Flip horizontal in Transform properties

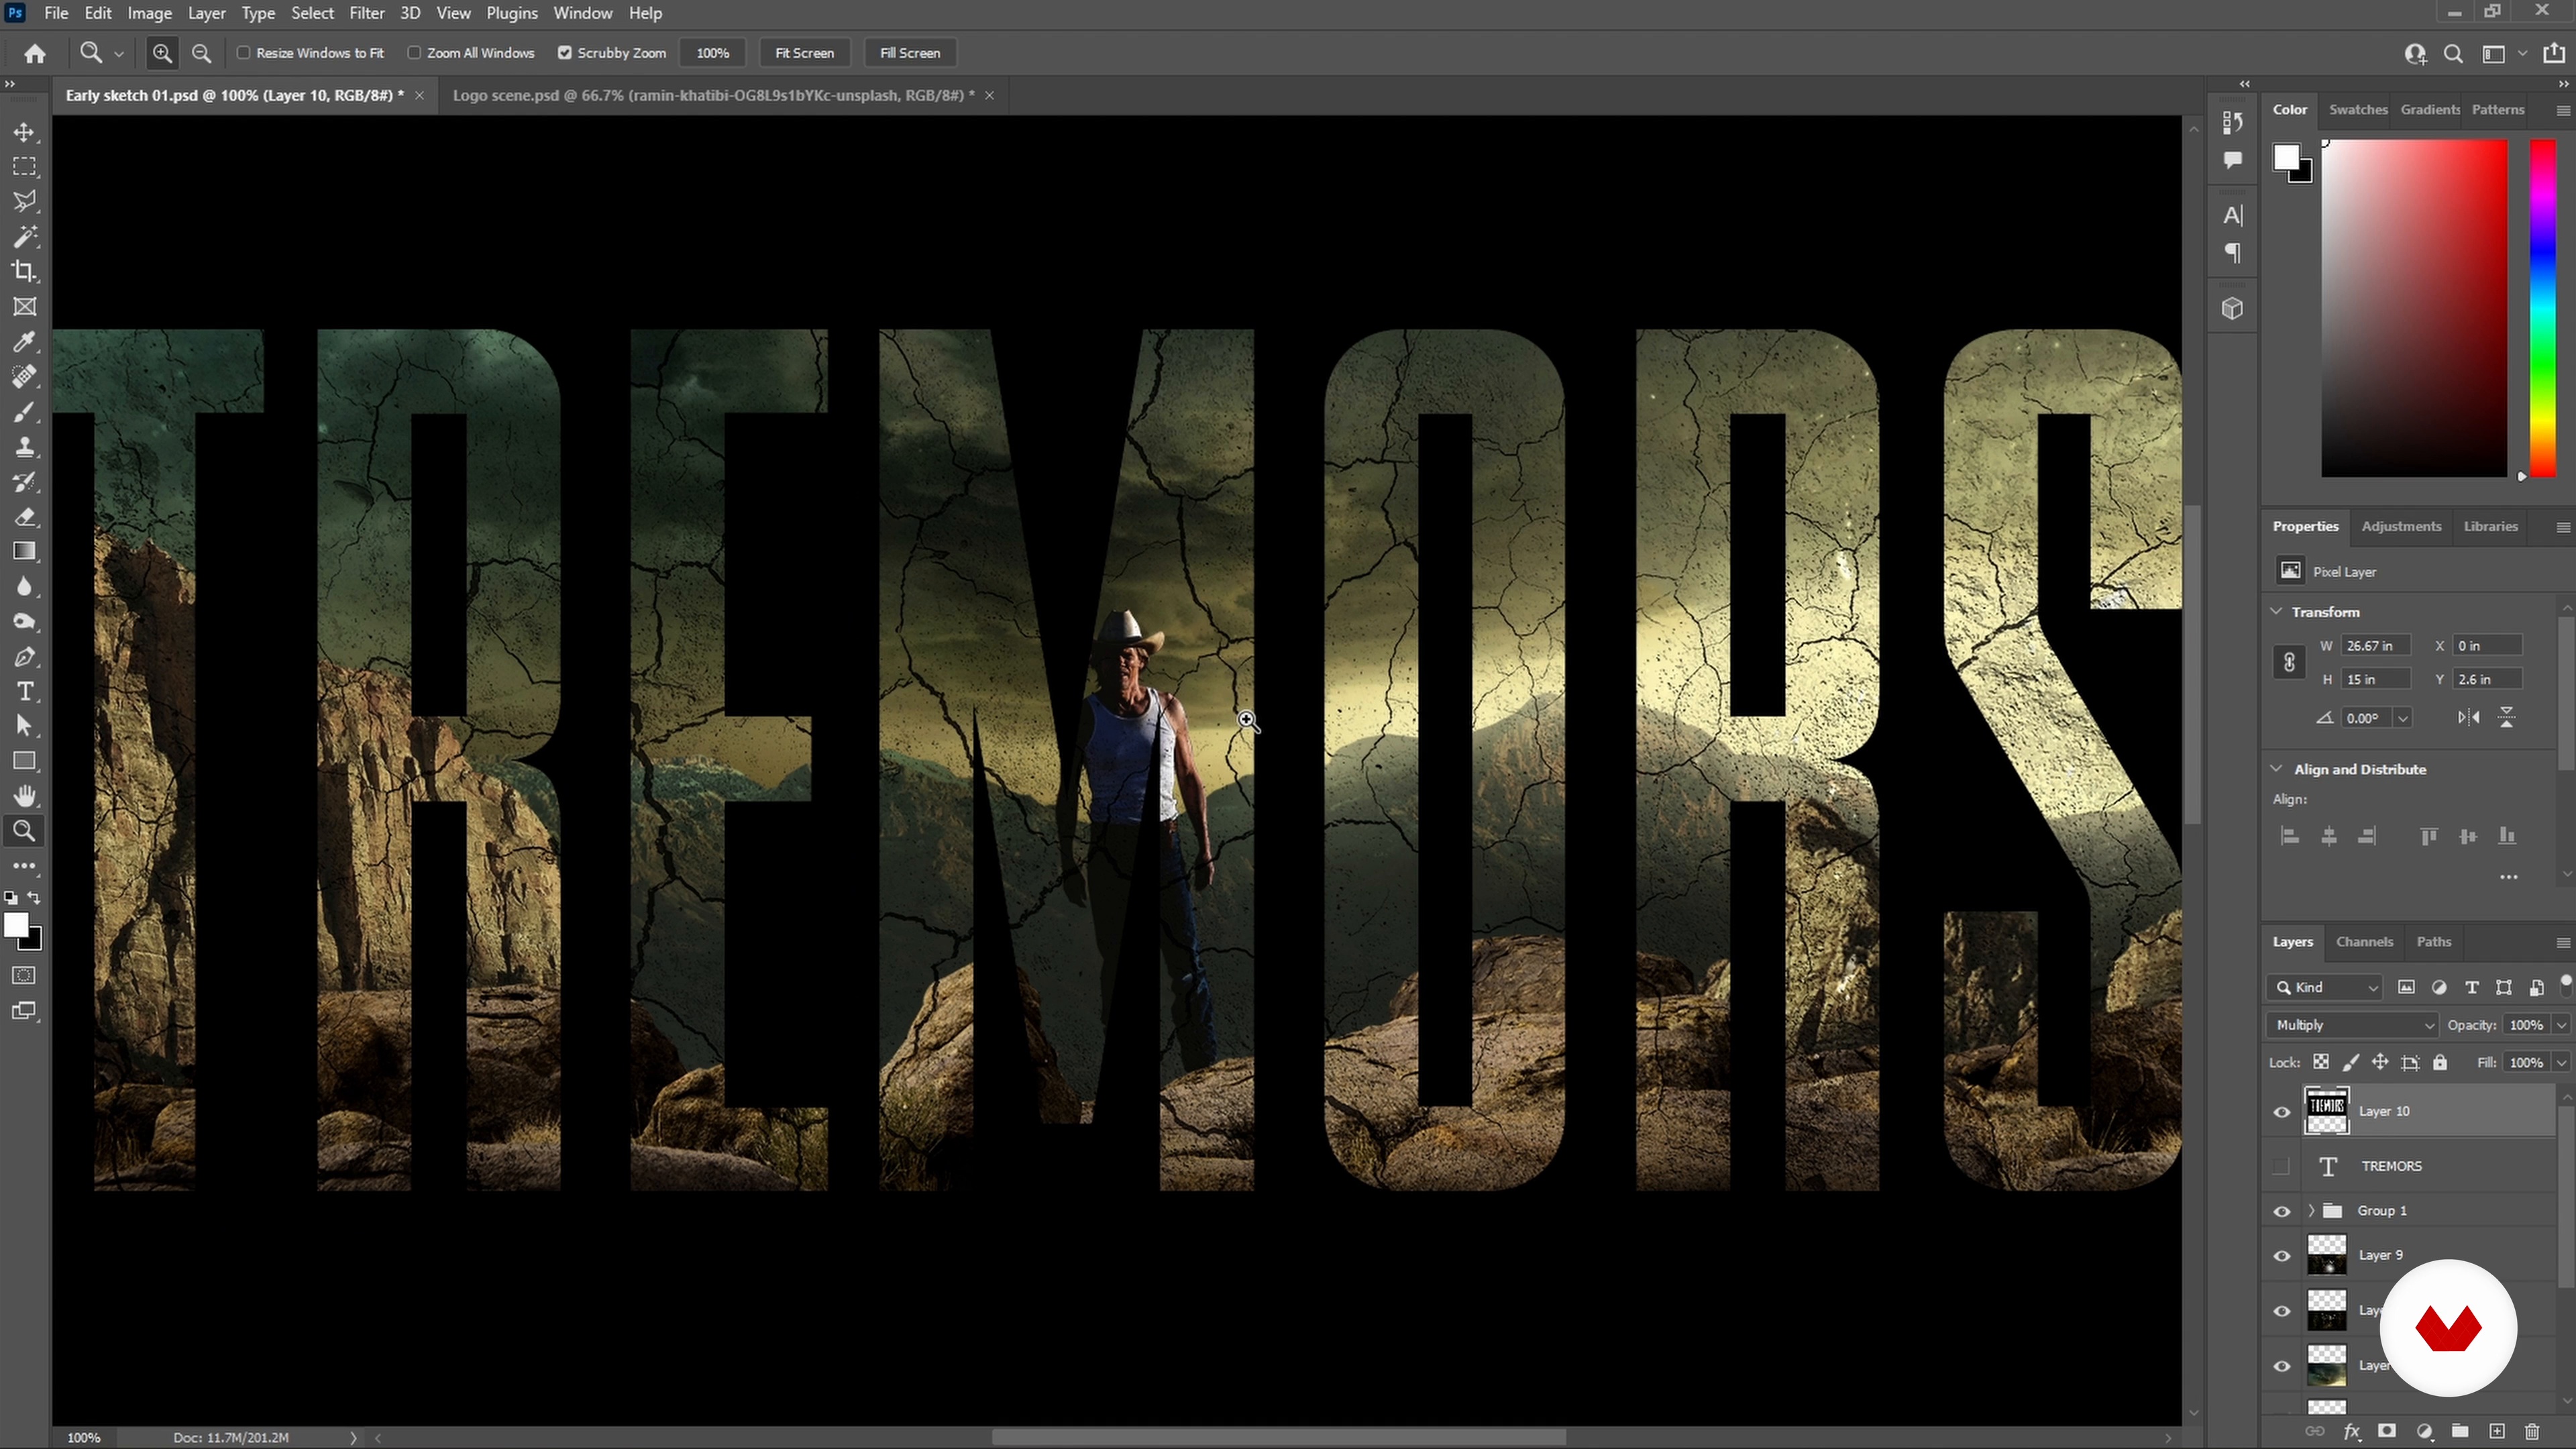point(2468,717)
